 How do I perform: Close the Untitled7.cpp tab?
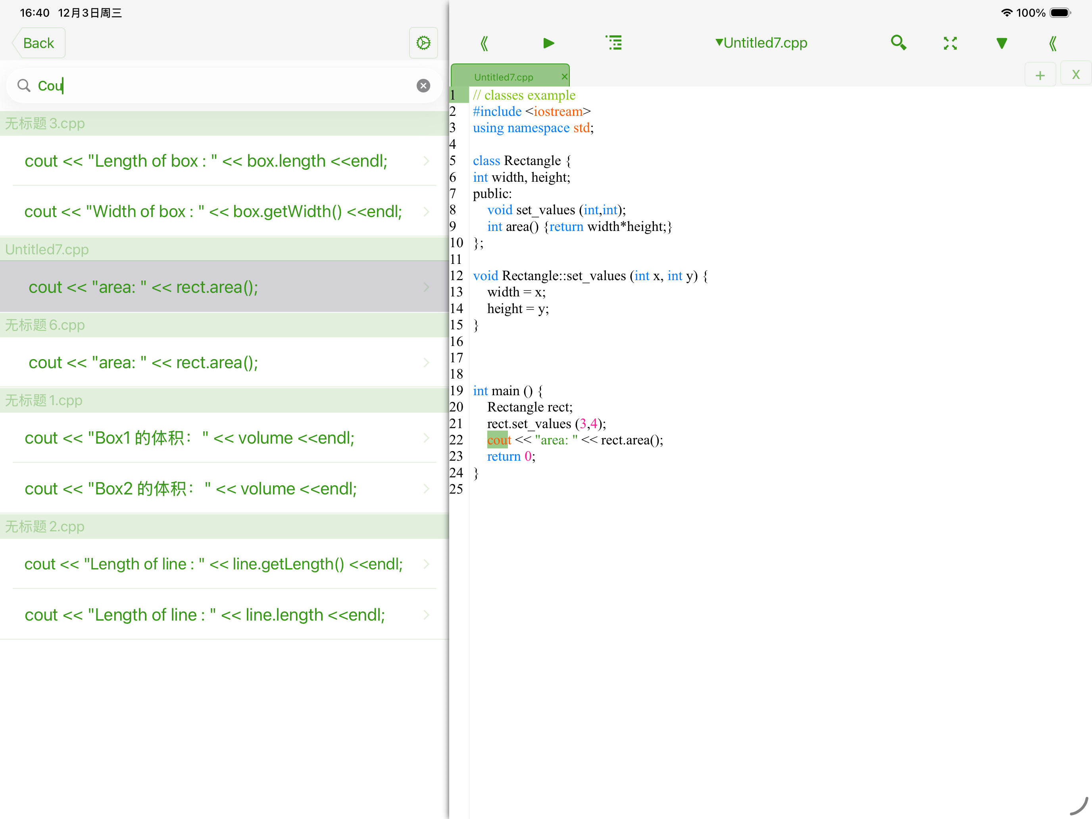point(564,77)
